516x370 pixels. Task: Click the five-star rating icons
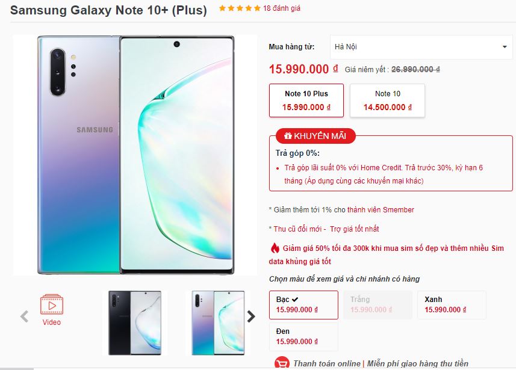click(240, 8)
